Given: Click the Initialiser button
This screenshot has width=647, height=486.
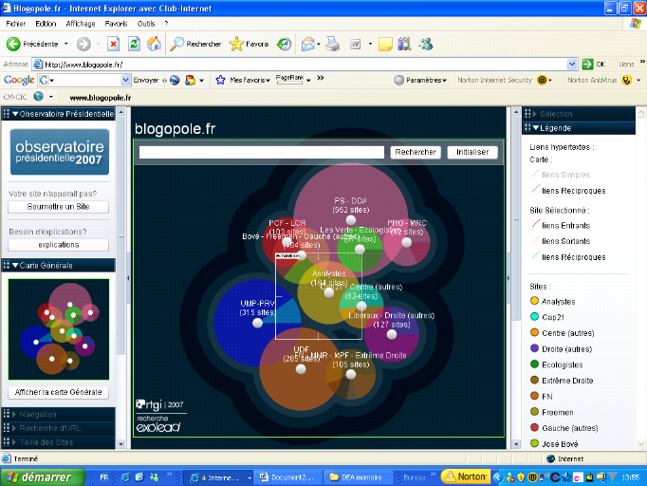Looking at the screenshot, I should [472, 152].
